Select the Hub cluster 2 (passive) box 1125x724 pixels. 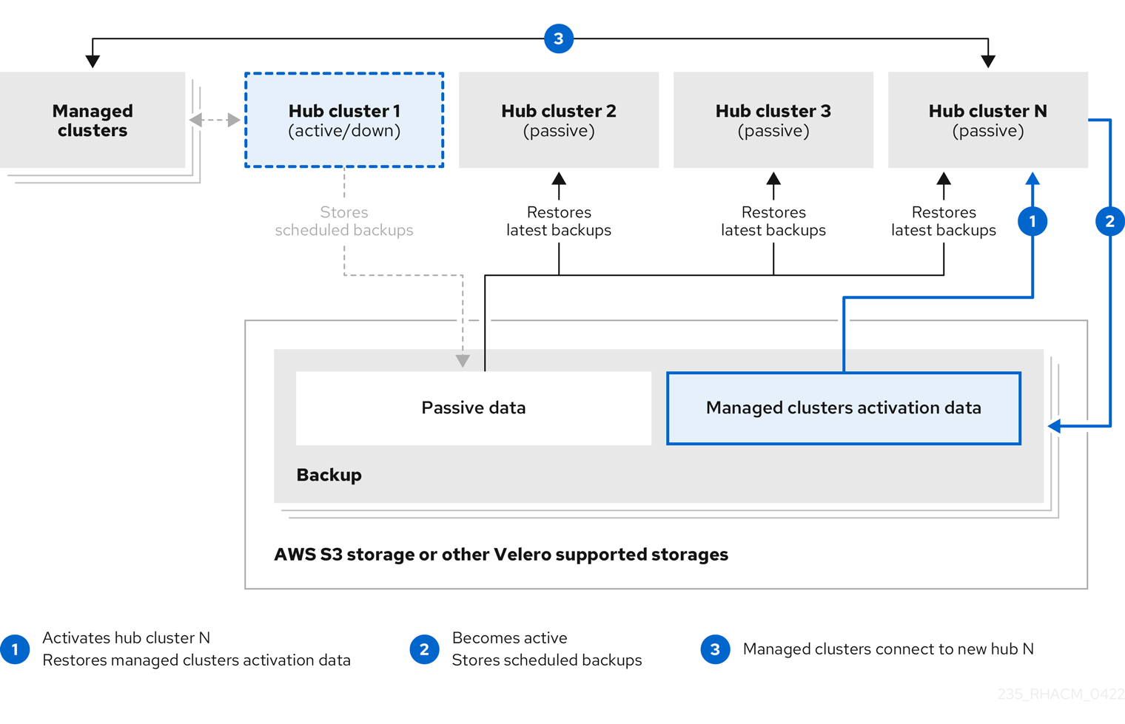[559, 120]
